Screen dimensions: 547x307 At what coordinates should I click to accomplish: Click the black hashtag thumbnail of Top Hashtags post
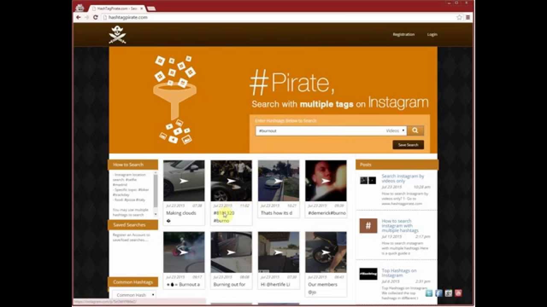pyautogui.click(x=368, y=274)
